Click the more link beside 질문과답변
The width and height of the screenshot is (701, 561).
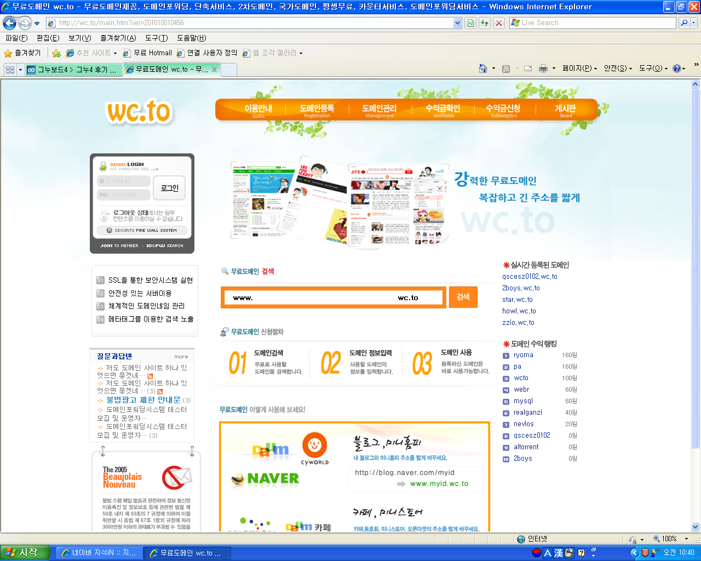click(181, 357)
